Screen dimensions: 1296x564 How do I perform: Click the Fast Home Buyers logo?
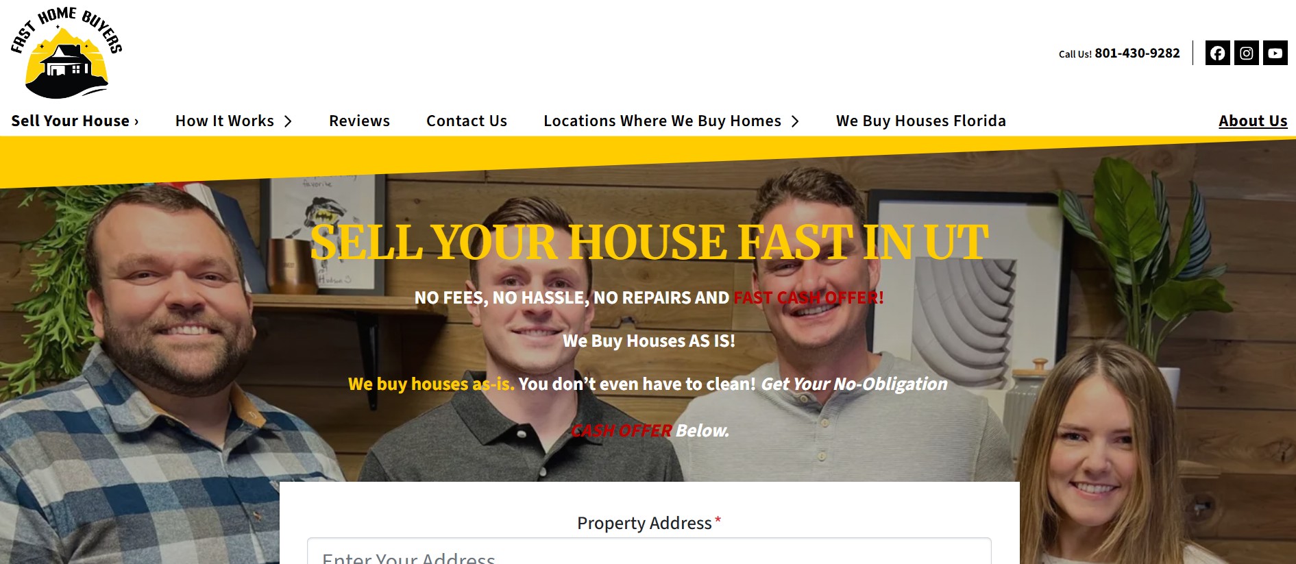click(66, 53)
